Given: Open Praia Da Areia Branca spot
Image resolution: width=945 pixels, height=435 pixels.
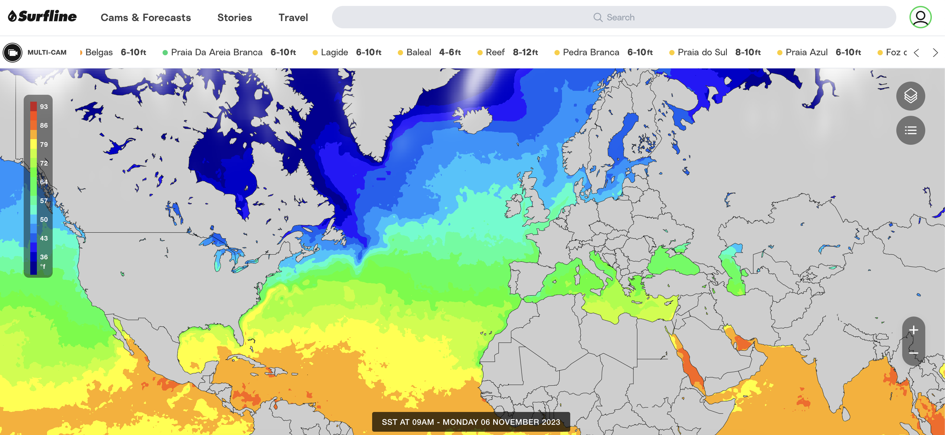Looking at the screenshot, I should [x=229, y=52].
